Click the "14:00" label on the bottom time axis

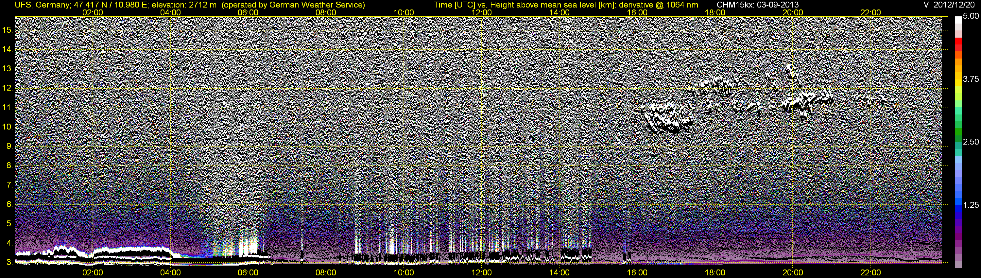559,273
